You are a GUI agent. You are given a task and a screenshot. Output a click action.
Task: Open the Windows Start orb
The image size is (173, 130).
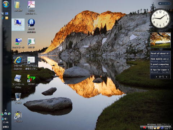pyautogui.click(x=6, y=4)
